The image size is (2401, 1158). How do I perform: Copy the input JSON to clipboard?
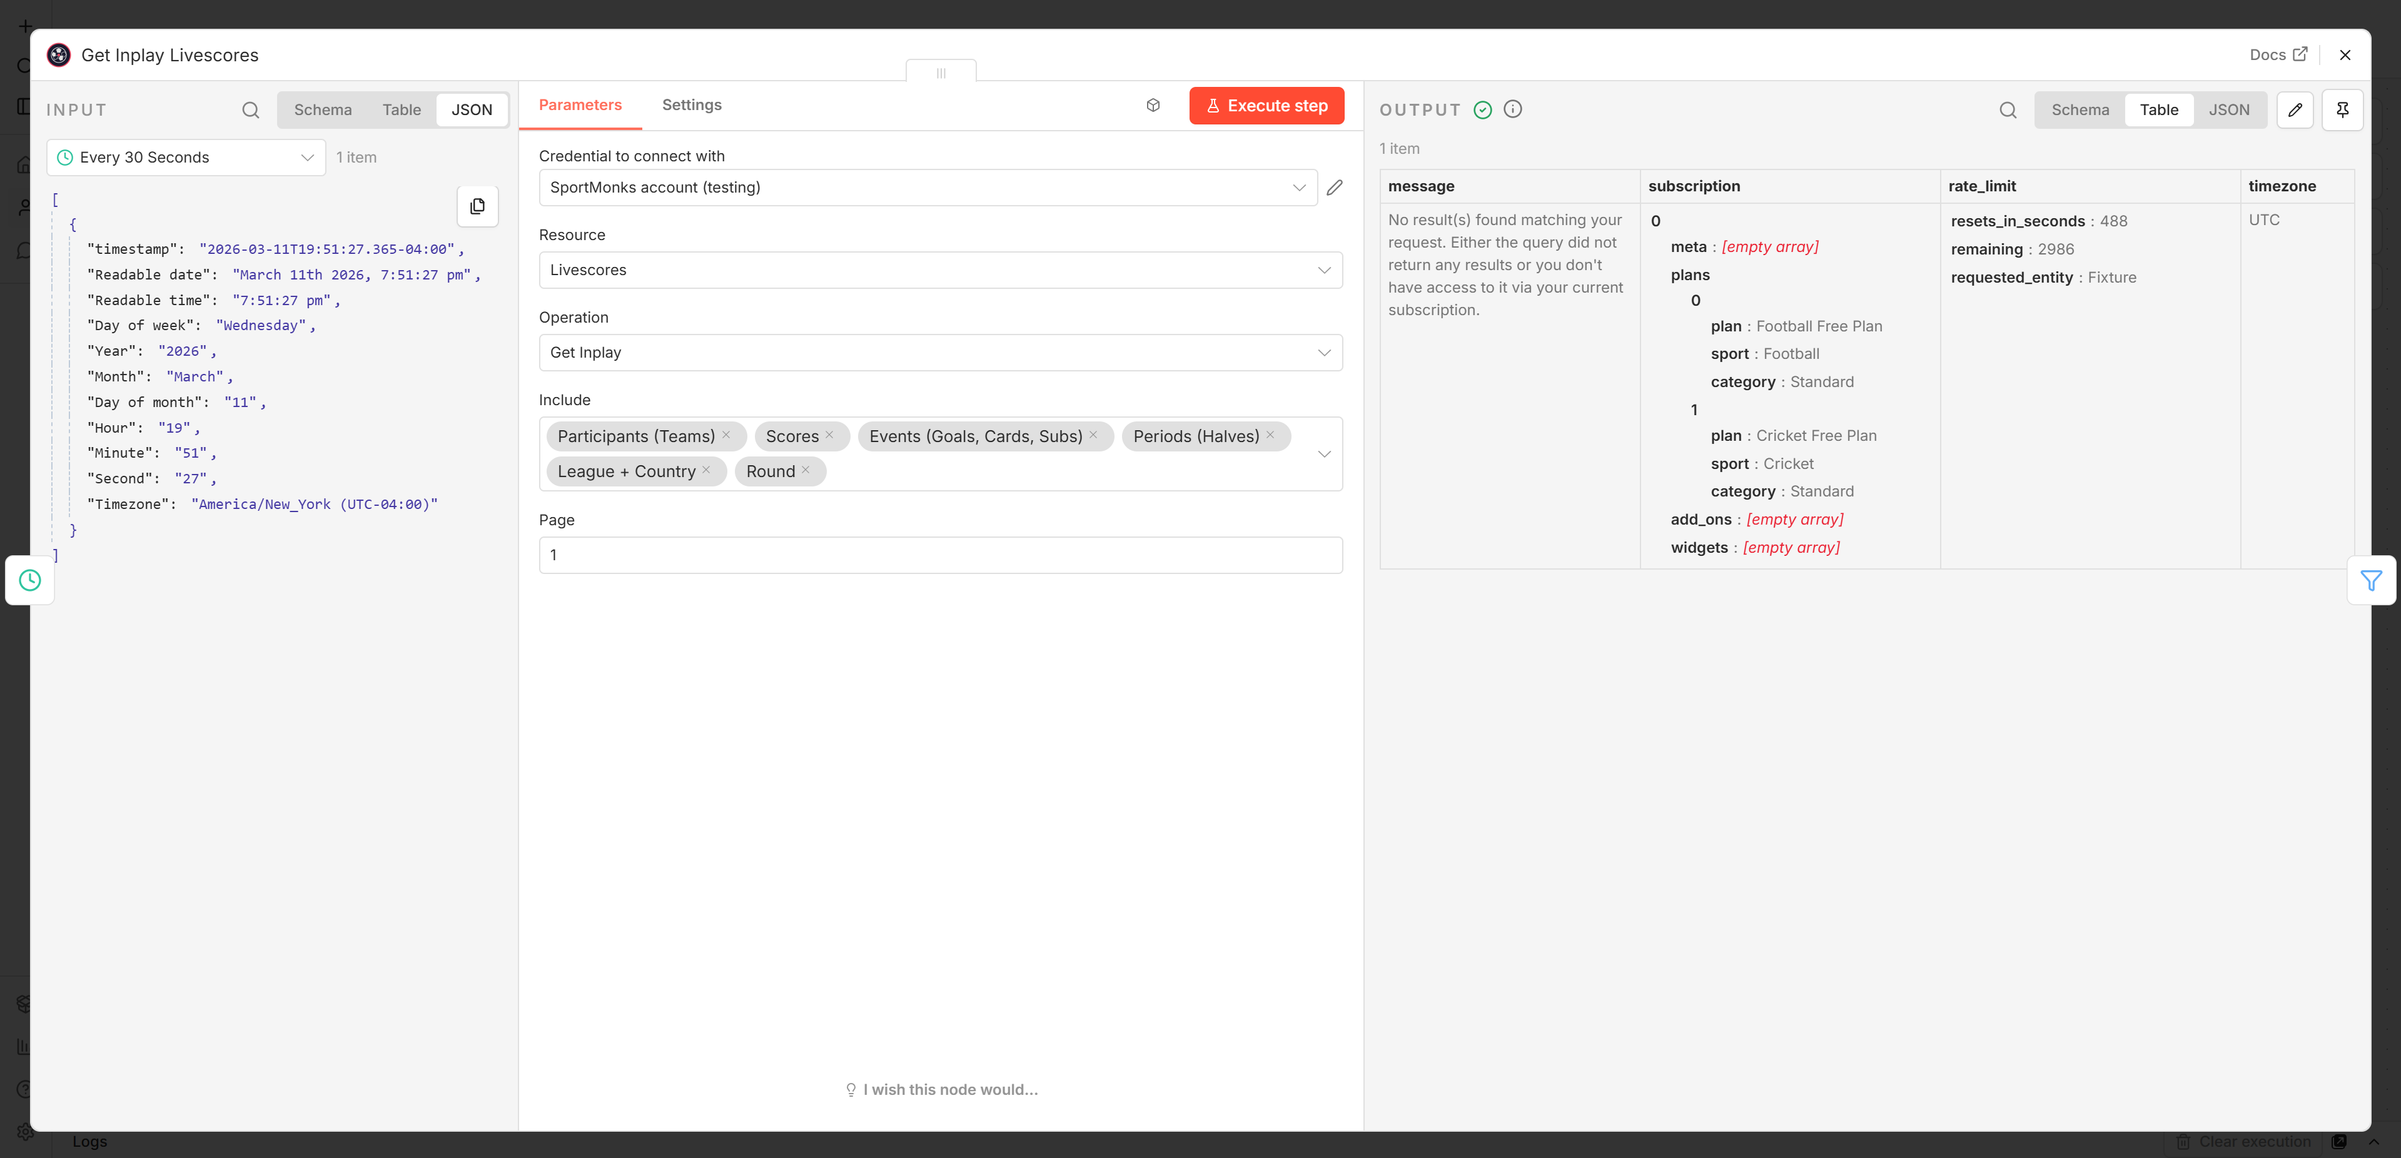coord(477,206)
